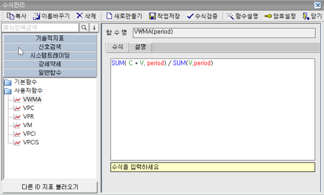Click the down-arrow find-next icon
The width and height of the screenshot is (324, 195).
(x=94, y=28)
